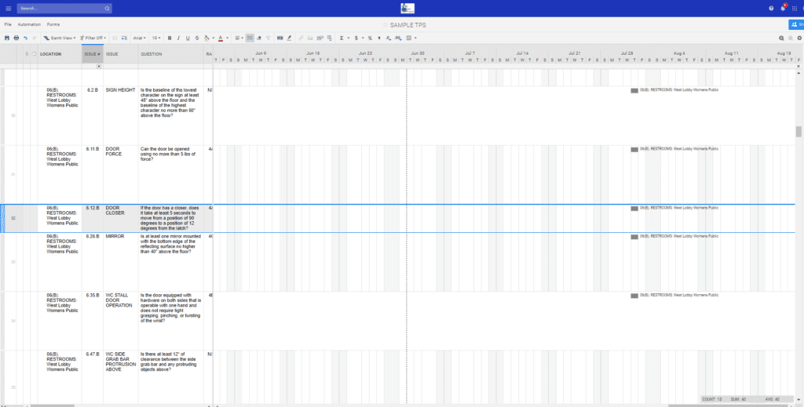Open the help question-mark icon
This screenshot has height=407, width=804.
click(x=771, y=8)
